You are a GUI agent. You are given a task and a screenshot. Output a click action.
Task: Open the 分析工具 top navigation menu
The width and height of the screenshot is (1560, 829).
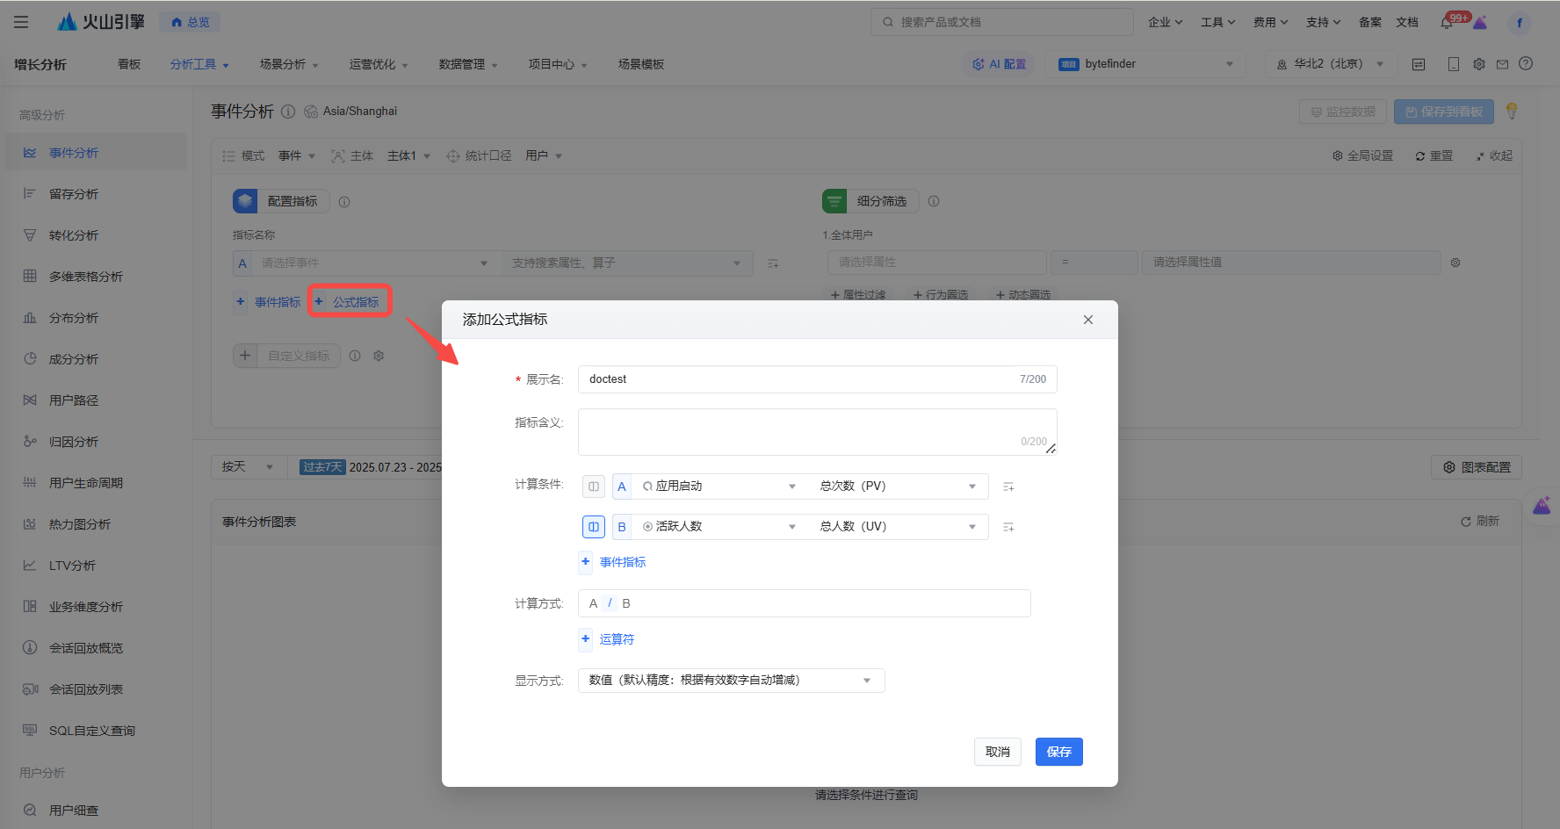199,64
